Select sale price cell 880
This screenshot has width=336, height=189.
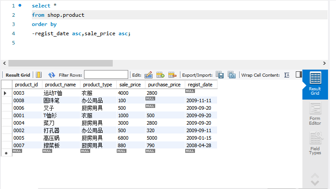pyautogui.click(x=131, y=145)
